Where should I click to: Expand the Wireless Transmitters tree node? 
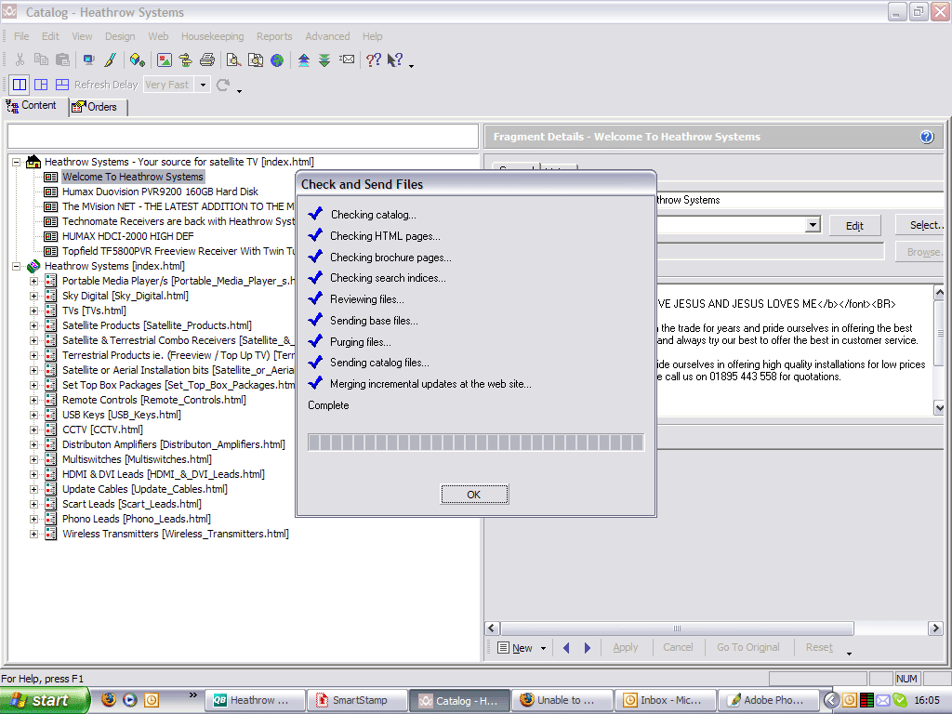coord(34,535)
